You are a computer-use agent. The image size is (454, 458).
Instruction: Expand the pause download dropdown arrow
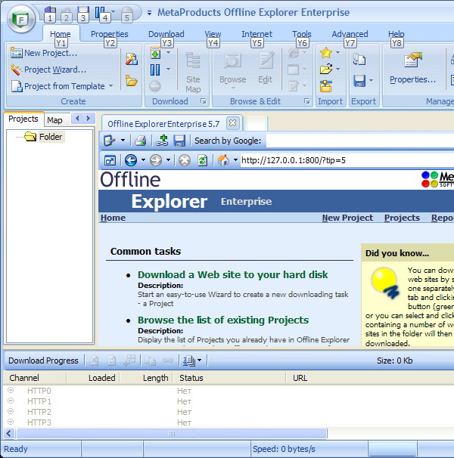pyautogui.click(x=168, y=70)
